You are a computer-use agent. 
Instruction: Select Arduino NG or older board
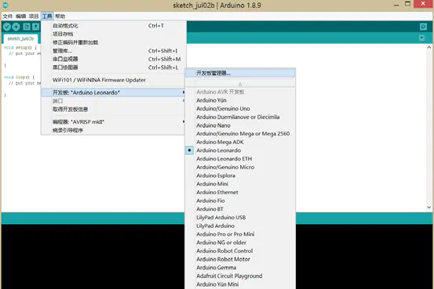coord(240,243)
